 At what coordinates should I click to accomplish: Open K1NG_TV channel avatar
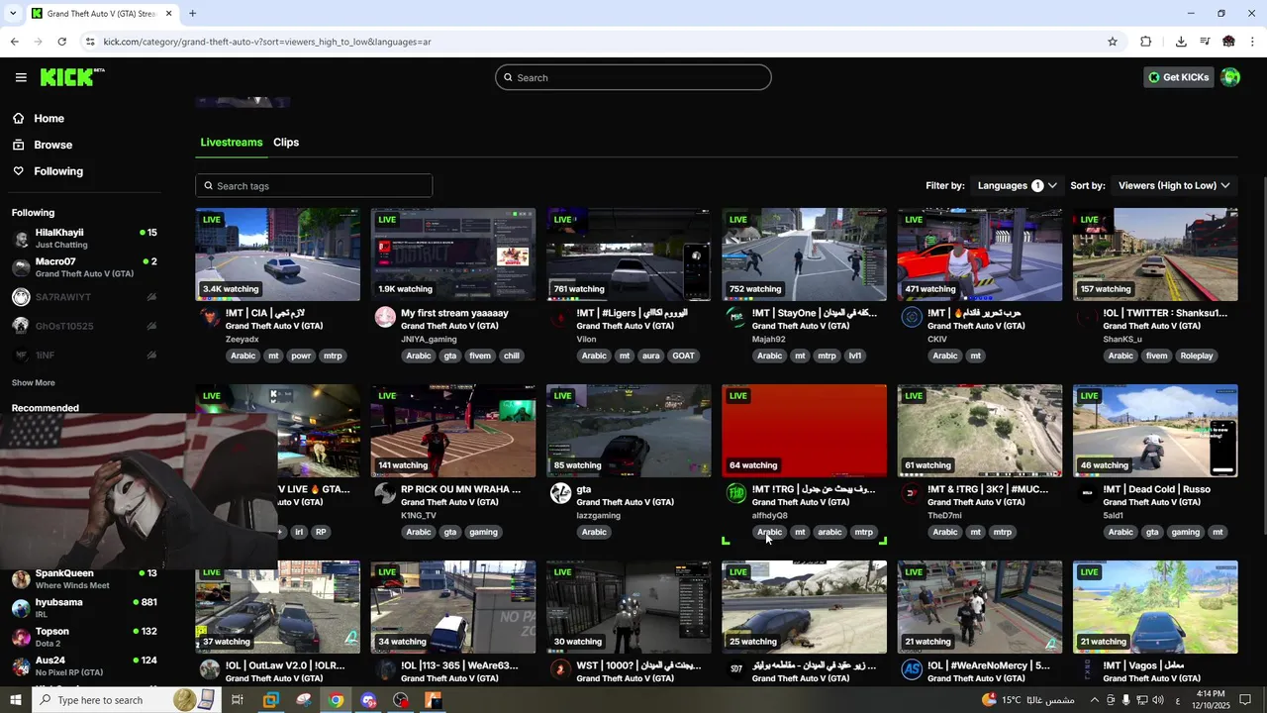tap(385, 493)
